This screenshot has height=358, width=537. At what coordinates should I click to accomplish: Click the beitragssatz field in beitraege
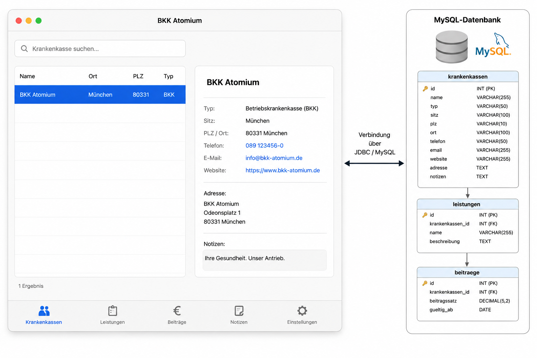[x=443, y=301]
